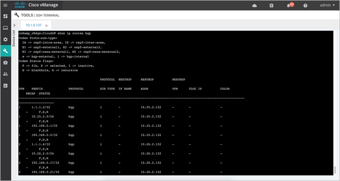The height and width of the screenshot is (181, 340).
Task: Open the Maintenance briefcase sidebar icon
Action: coord(5,63)
